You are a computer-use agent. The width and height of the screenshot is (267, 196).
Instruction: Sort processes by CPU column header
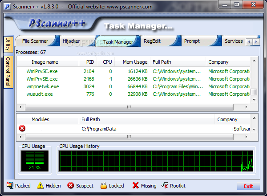(x=106, y=62)
